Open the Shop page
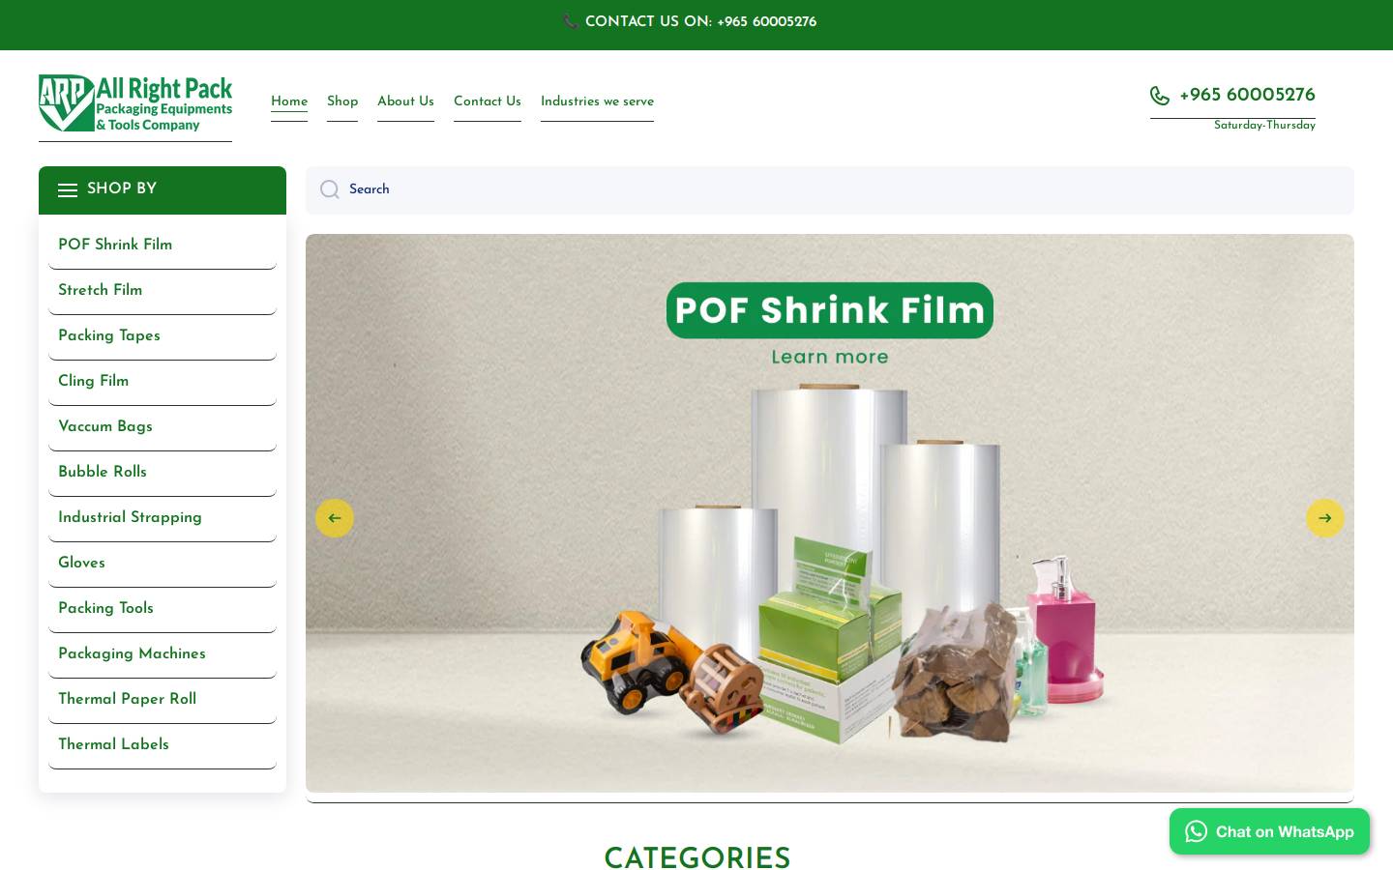The width and height of the screenshot is (1393, 870). [x=342, y=101]
